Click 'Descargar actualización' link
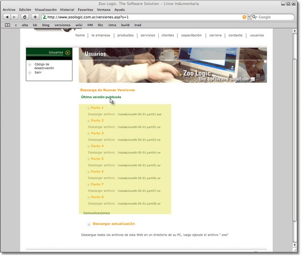The image size is (301, 256). 114,224
